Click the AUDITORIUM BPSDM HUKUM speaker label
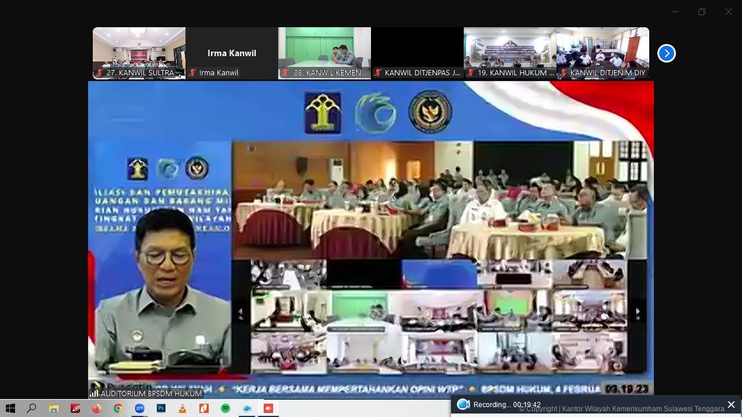This screenshot has width=742, height=417. (x=151, y=393)
